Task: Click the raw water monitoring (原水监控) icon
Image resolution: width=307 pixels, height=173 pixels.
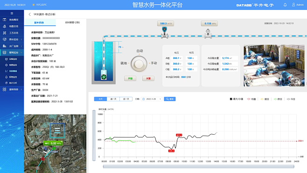Action: click(5, 39)
